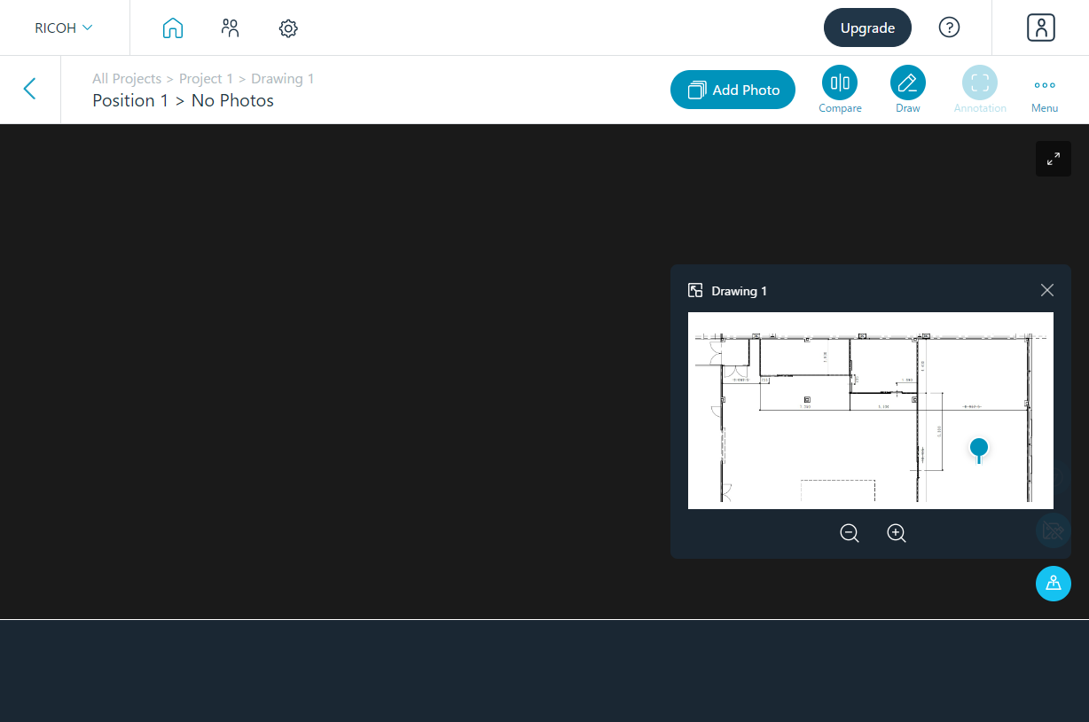Open the help question mark icon
1089x722 pixels.
click(949, 27)
